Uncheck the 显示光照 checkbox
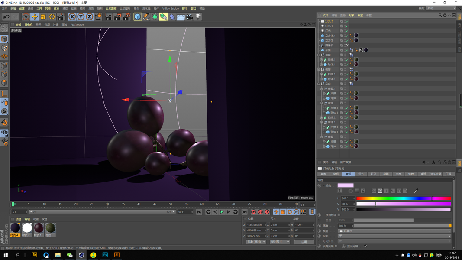The height and width of the screenshot is (260, 462). point(365,246)
